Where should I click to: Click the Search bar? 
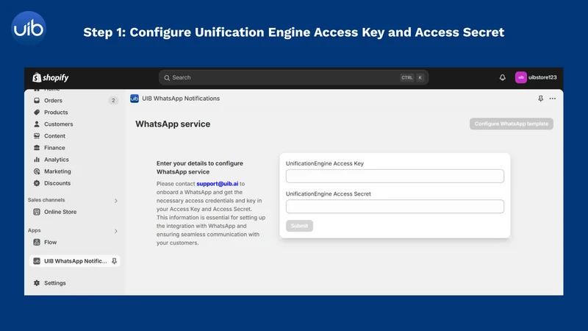(x=293, y=78)
